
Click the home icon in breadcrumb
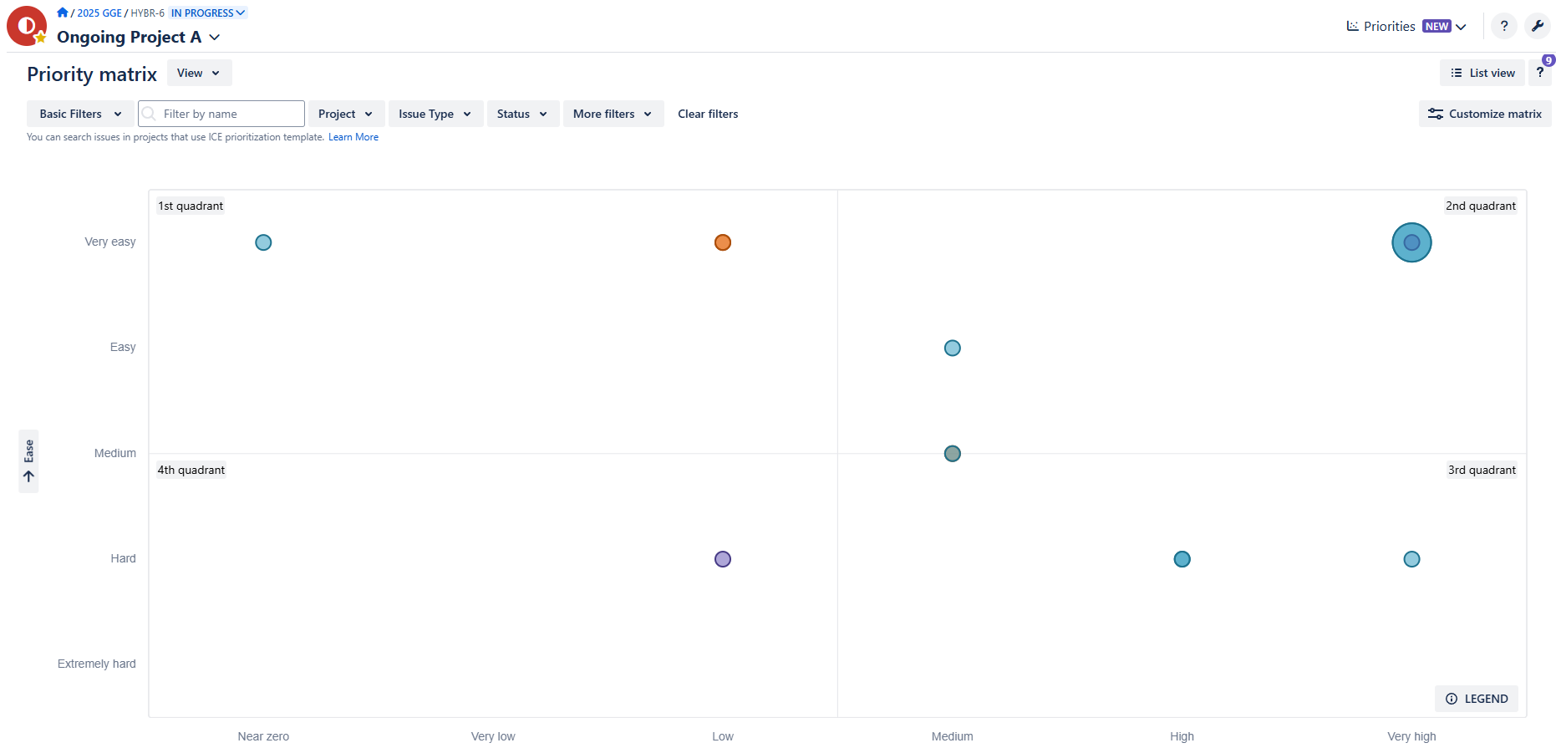point(62,13)
